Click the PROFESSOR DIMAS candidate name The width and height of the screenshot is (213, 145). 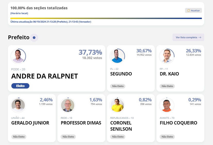pyautogui.click(x=81, y=123)
